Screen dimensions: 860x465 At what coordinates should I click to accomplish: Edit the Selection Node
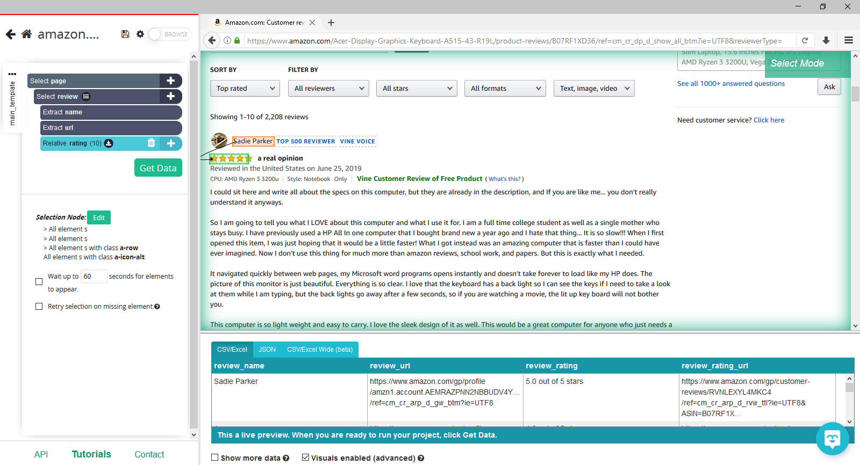click(x=99, y=217)
